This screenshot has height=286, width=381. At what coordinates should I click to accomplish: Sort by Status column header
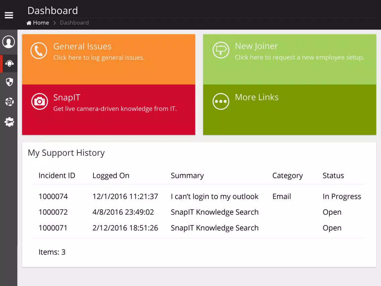(x=333, y=175)
